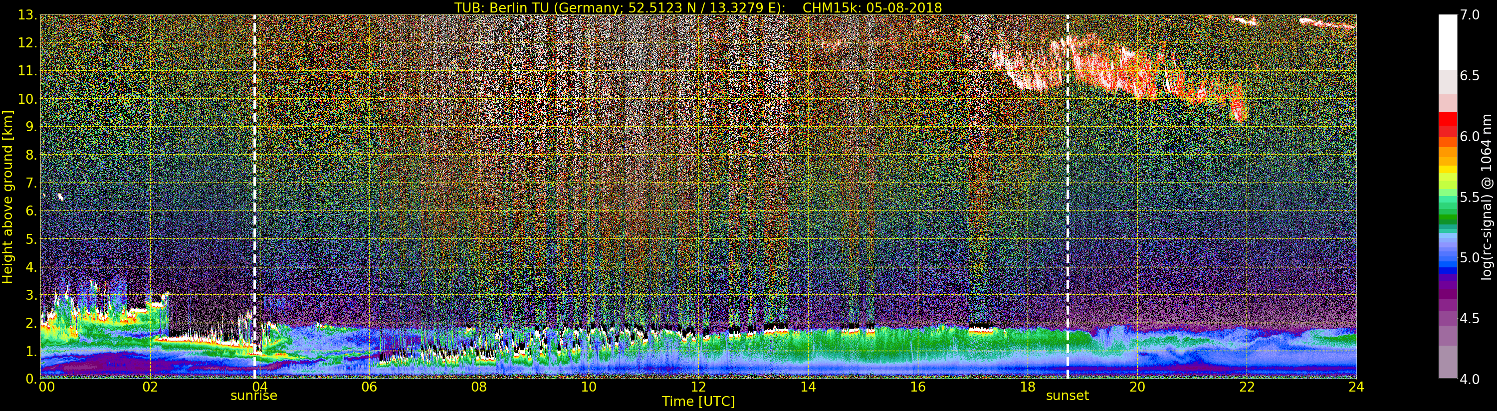Click the '4.' tick on the height axis
1497x411 pixels.
31,267
